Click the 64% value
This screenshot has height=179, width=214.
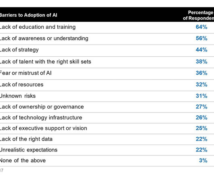(x=201, y=27)
